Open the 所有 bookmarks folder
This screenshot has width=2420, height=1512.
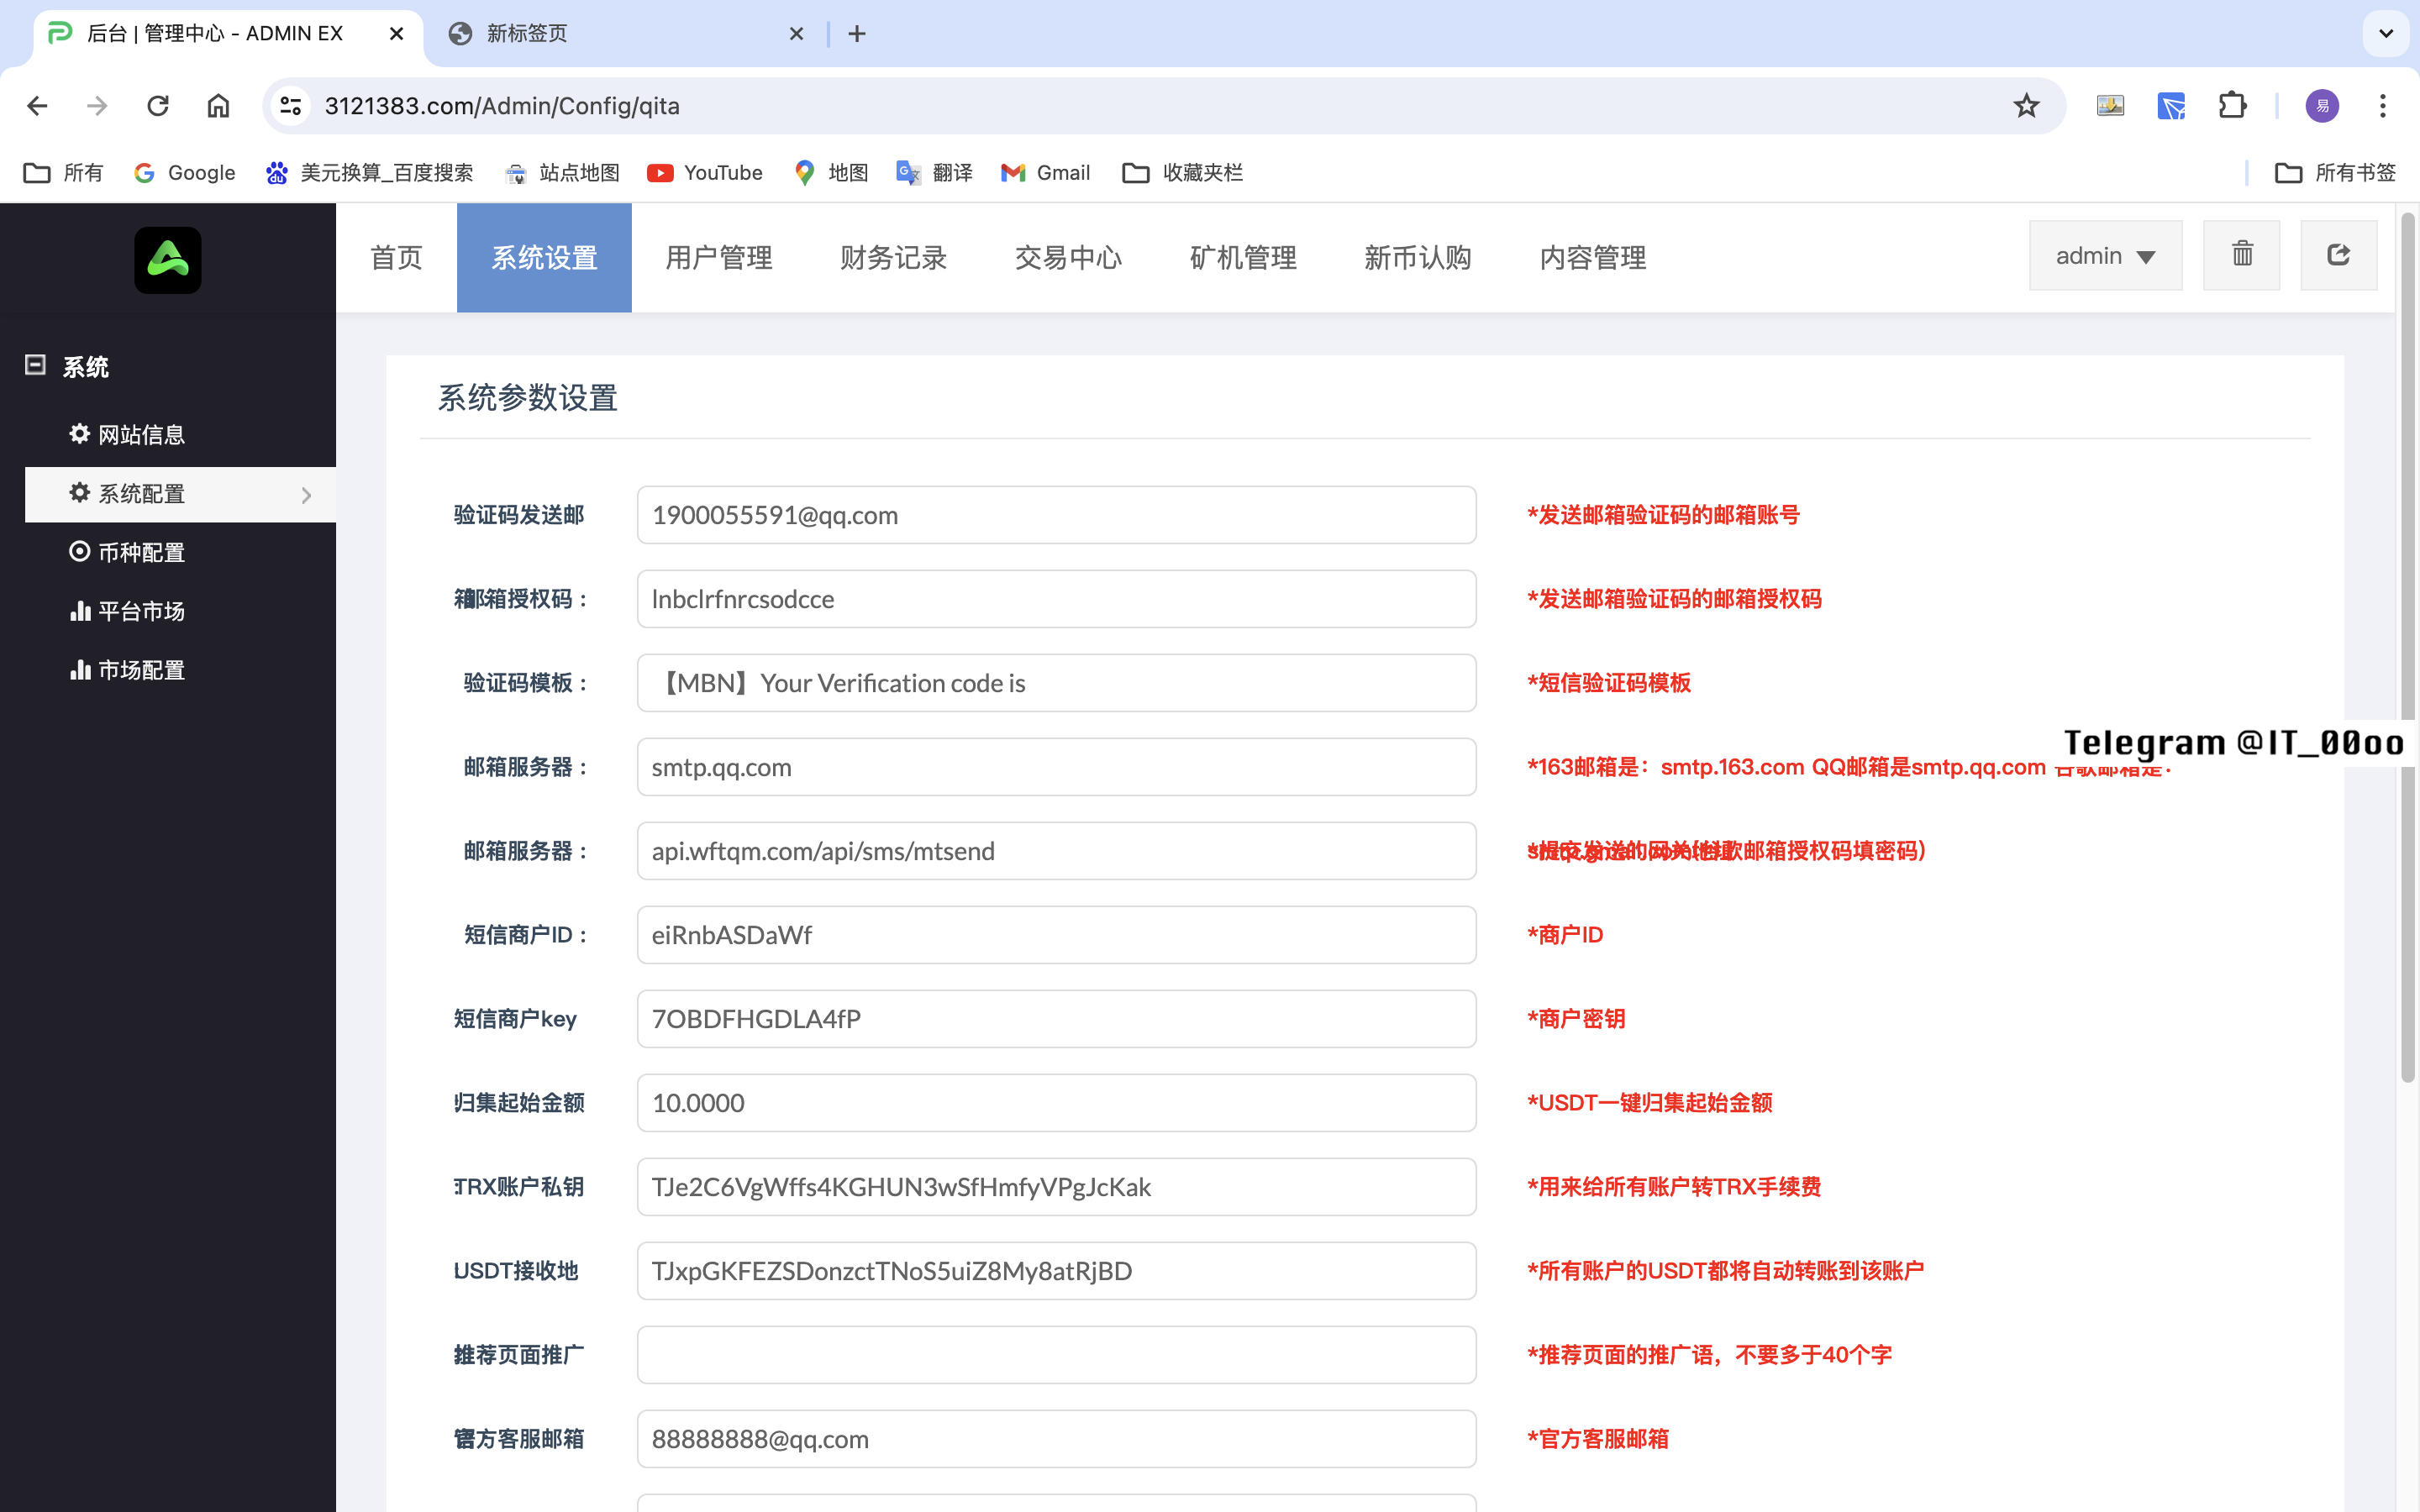pos(63,173)
